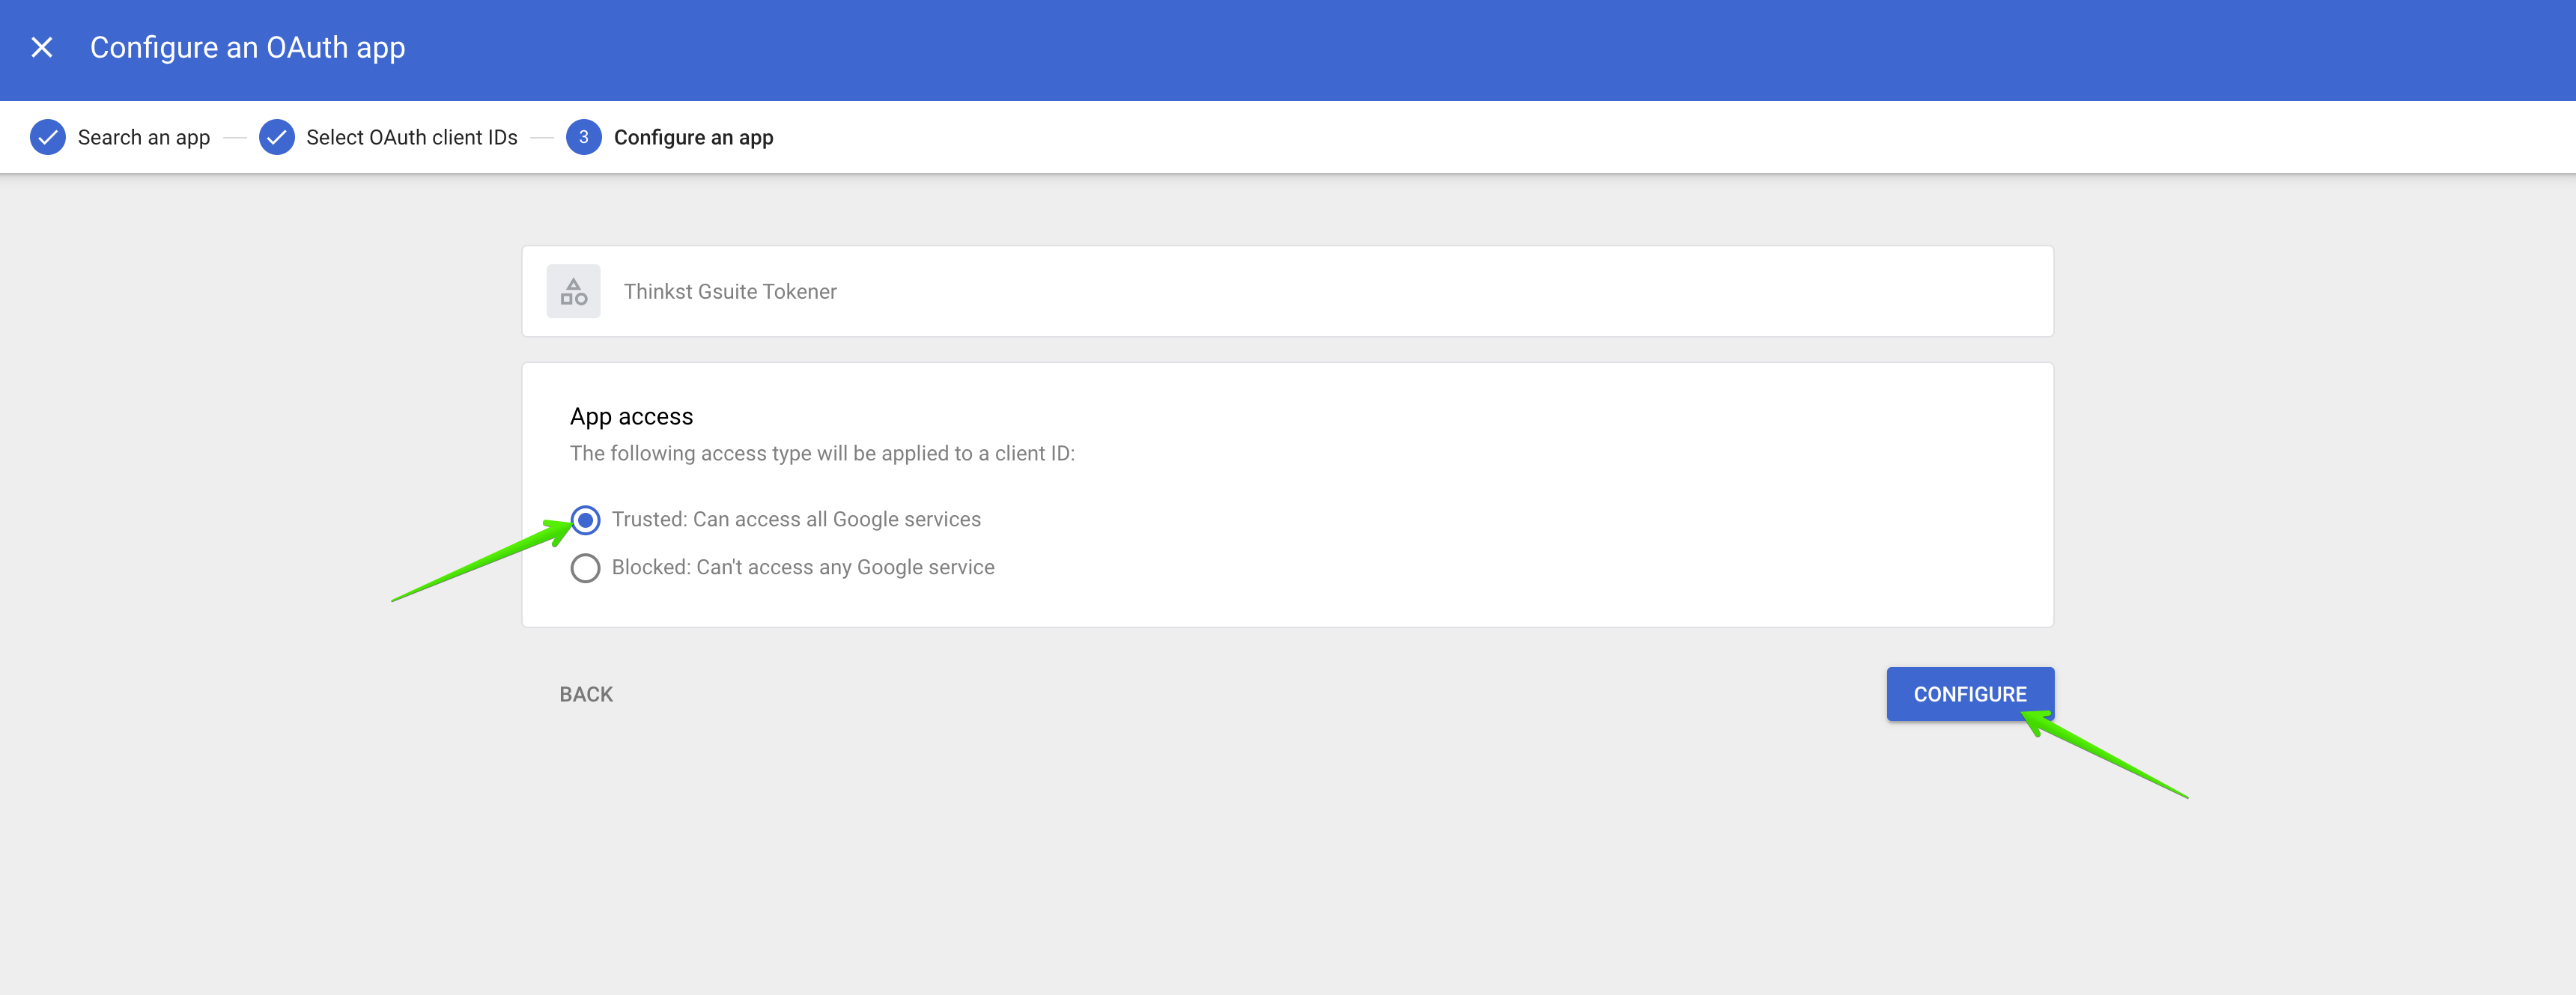Click the Thinkst Gsuite Tokener card
This screenshot has height=995, width=2576.
[1288, 291]
